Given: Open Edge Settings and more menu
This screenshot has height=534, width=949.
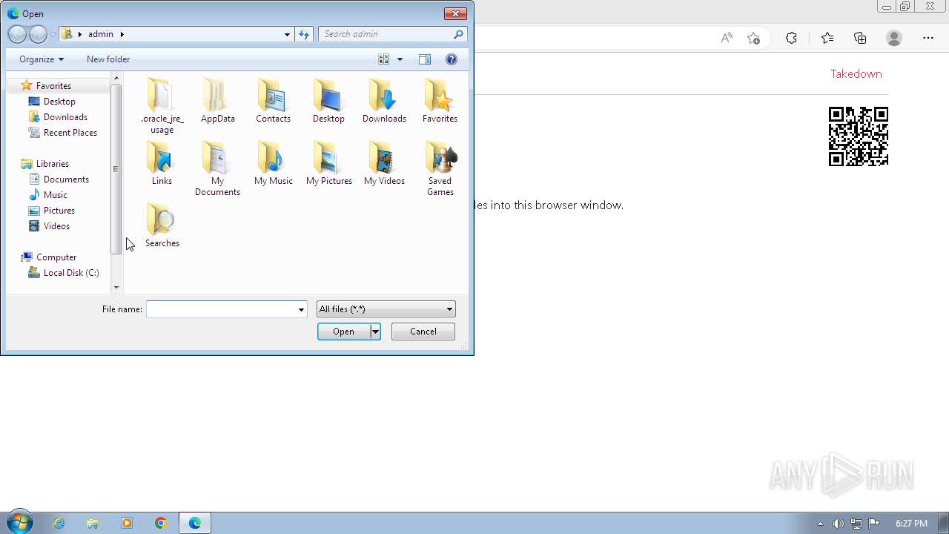Looking at the screenshot, I should click(928, 38).
